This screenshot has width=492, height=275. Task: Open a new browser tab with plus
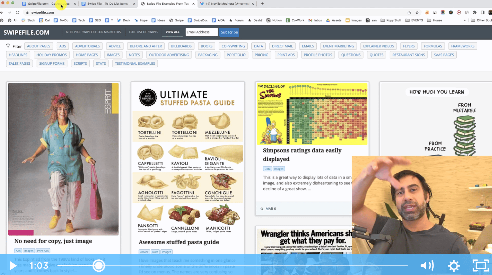(x=262, y=4)
